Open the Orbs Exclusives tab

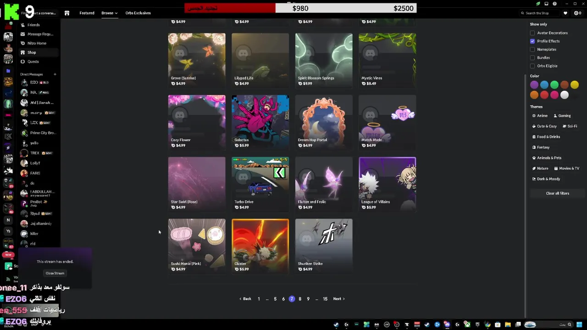138,13
